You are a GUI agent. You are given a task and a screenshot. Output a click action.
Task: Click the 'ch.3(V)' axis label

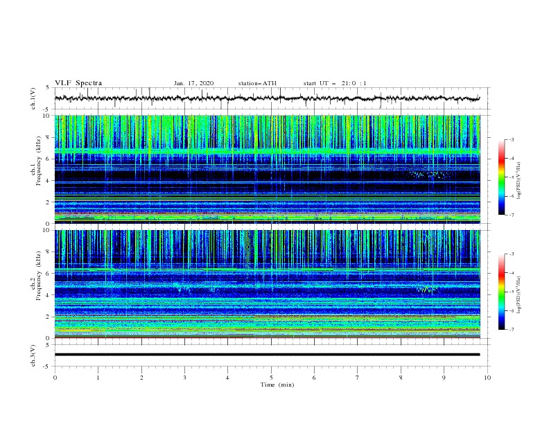coord(33,355)
